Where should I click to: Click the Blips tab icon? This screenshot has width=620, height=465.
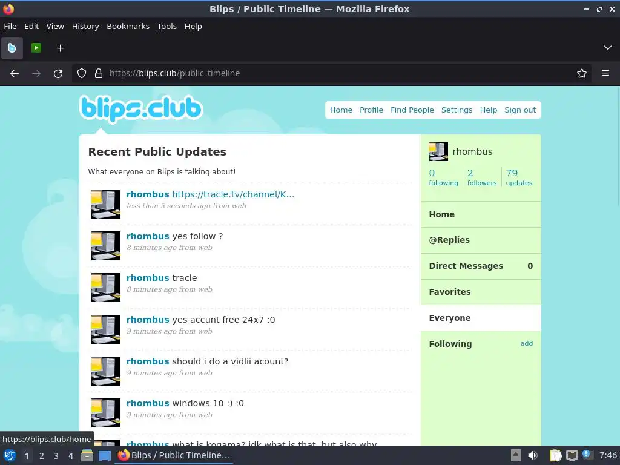pos(12,48)
